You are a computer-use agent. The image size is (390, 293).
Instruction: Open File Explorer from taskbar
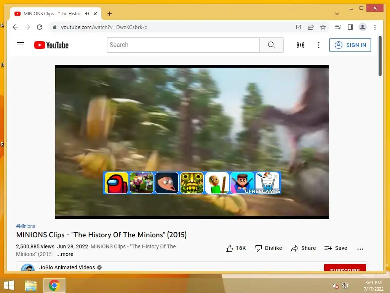pyautogui.click(x=31, y=285)
